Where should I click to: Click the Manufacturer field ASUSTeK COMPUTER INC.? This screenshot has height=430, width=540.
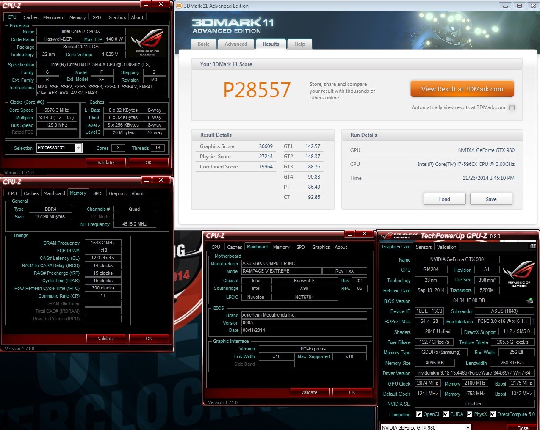(x=304, y=264)
